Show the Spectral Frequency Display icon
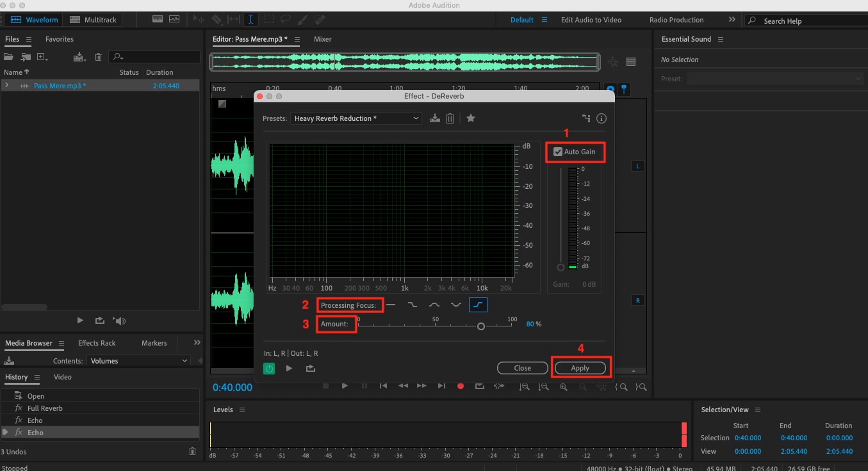This screenshot has width=868, height=471. pyautogui.click(x=158, y=19)
